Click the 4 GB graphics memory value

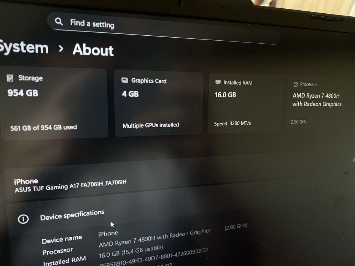coord(130,94)
